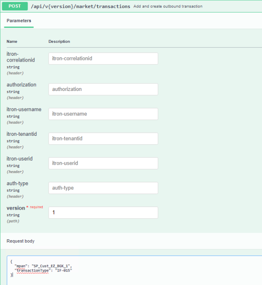Click the "authorization" parameter name

21,85
